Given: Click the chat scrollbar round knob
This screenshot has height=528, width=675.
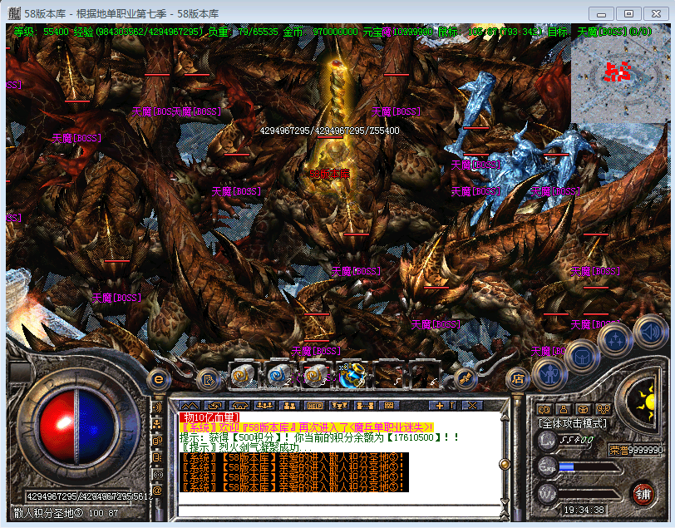Looking at the screenshot, I should [504, 464].
